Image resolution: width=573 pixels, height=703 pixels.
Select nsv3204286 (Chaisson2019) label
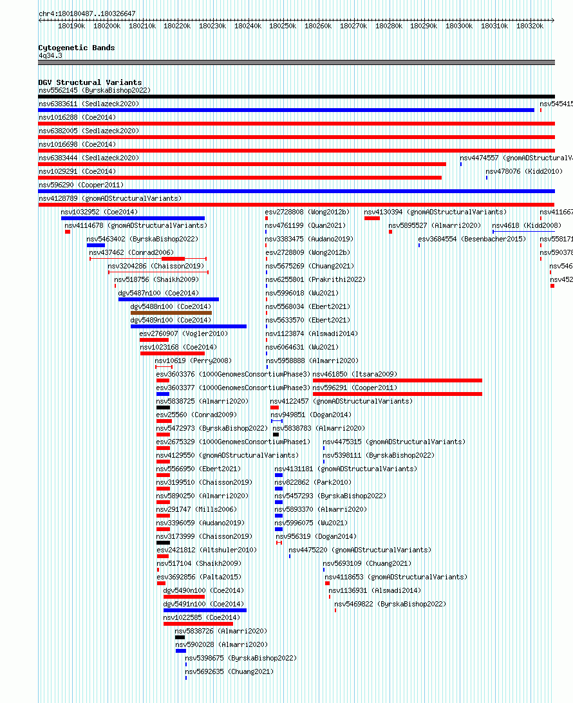point(156,265)
